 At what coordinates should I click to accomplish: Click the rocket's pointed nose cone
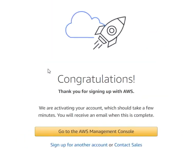[x=122, y=20]
